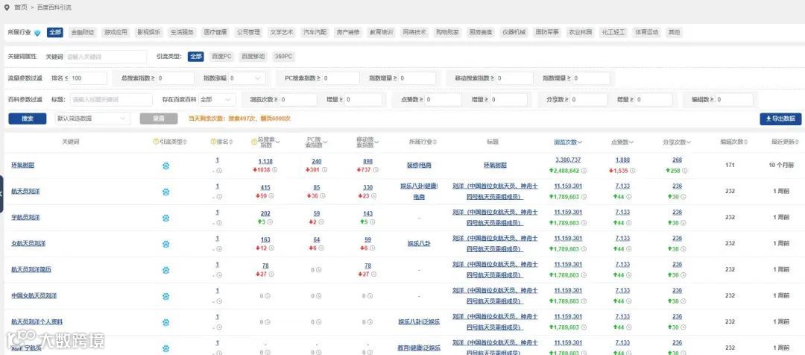Click the clock icon next to ↓737 in 环氧树脂 row
Viewport: 805px width, 355px height.
[x=375, y=169]
